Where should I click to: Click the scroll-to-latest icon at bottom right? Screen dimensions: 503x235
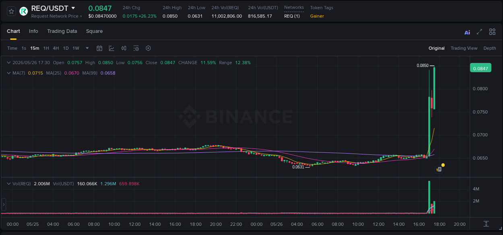(x=486, y=223)
